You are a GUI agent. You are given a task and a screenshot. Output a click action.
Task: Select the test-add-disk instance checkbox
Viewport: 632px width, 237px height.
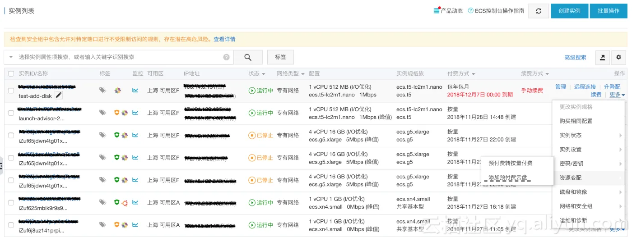(x=11, y=91)
